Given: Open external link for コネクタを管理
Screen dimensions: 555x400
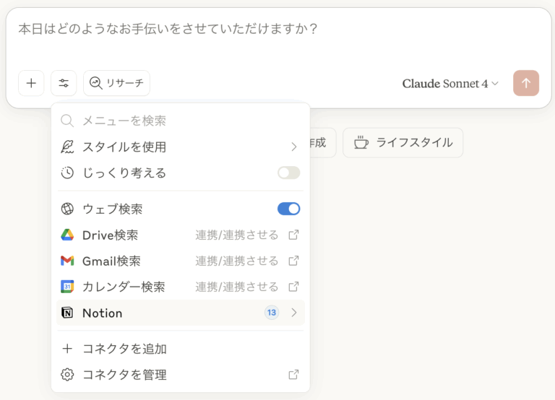Looking at the screenshot, I should [x=293, y=375].
